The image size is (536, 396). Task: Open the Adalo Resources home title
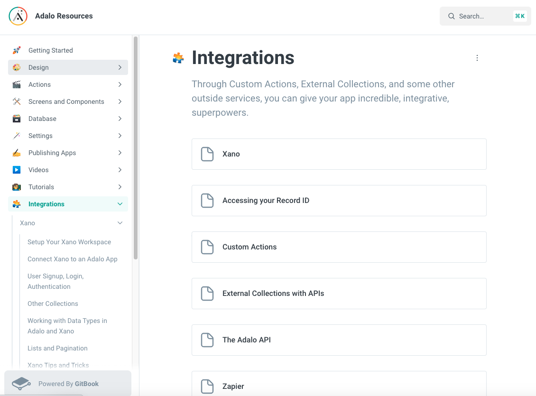tap(64, 16)
